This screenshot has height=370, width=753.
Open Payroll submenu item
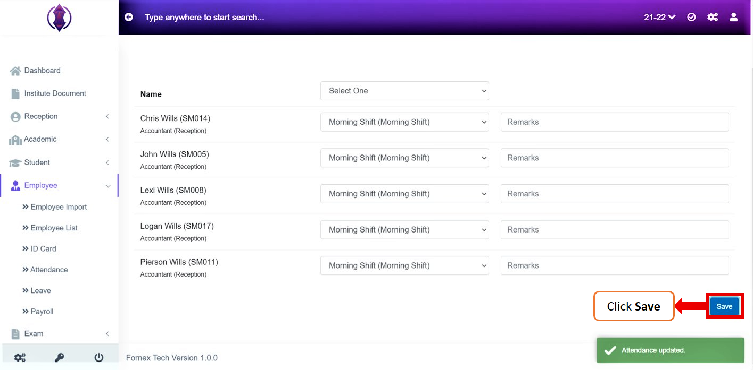click(42, 312)
